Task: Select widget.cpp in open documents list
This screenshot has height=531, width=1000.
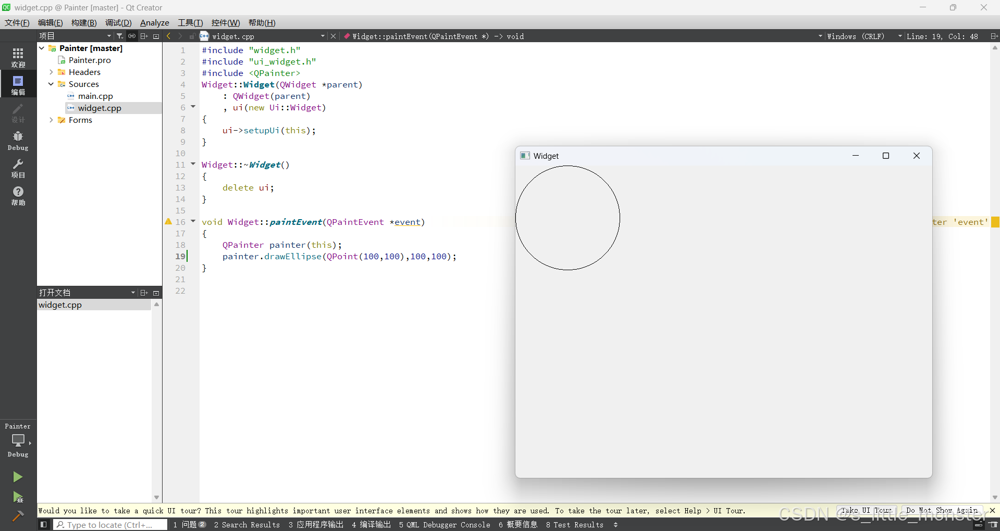Action: pos(94,305)
